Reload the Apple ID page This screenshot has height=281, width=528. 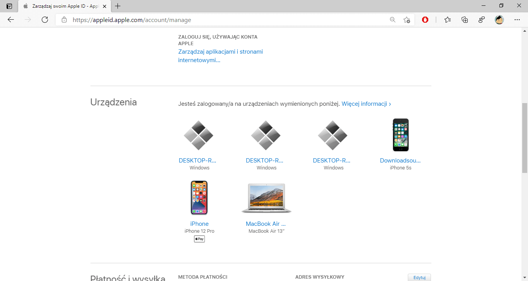pos(45,20)
